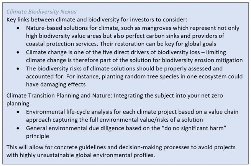The image size is (251, 166).
Task: Click the 'This will allow for concrete guidelines' sentence
Action: click(x=121, y=151)
